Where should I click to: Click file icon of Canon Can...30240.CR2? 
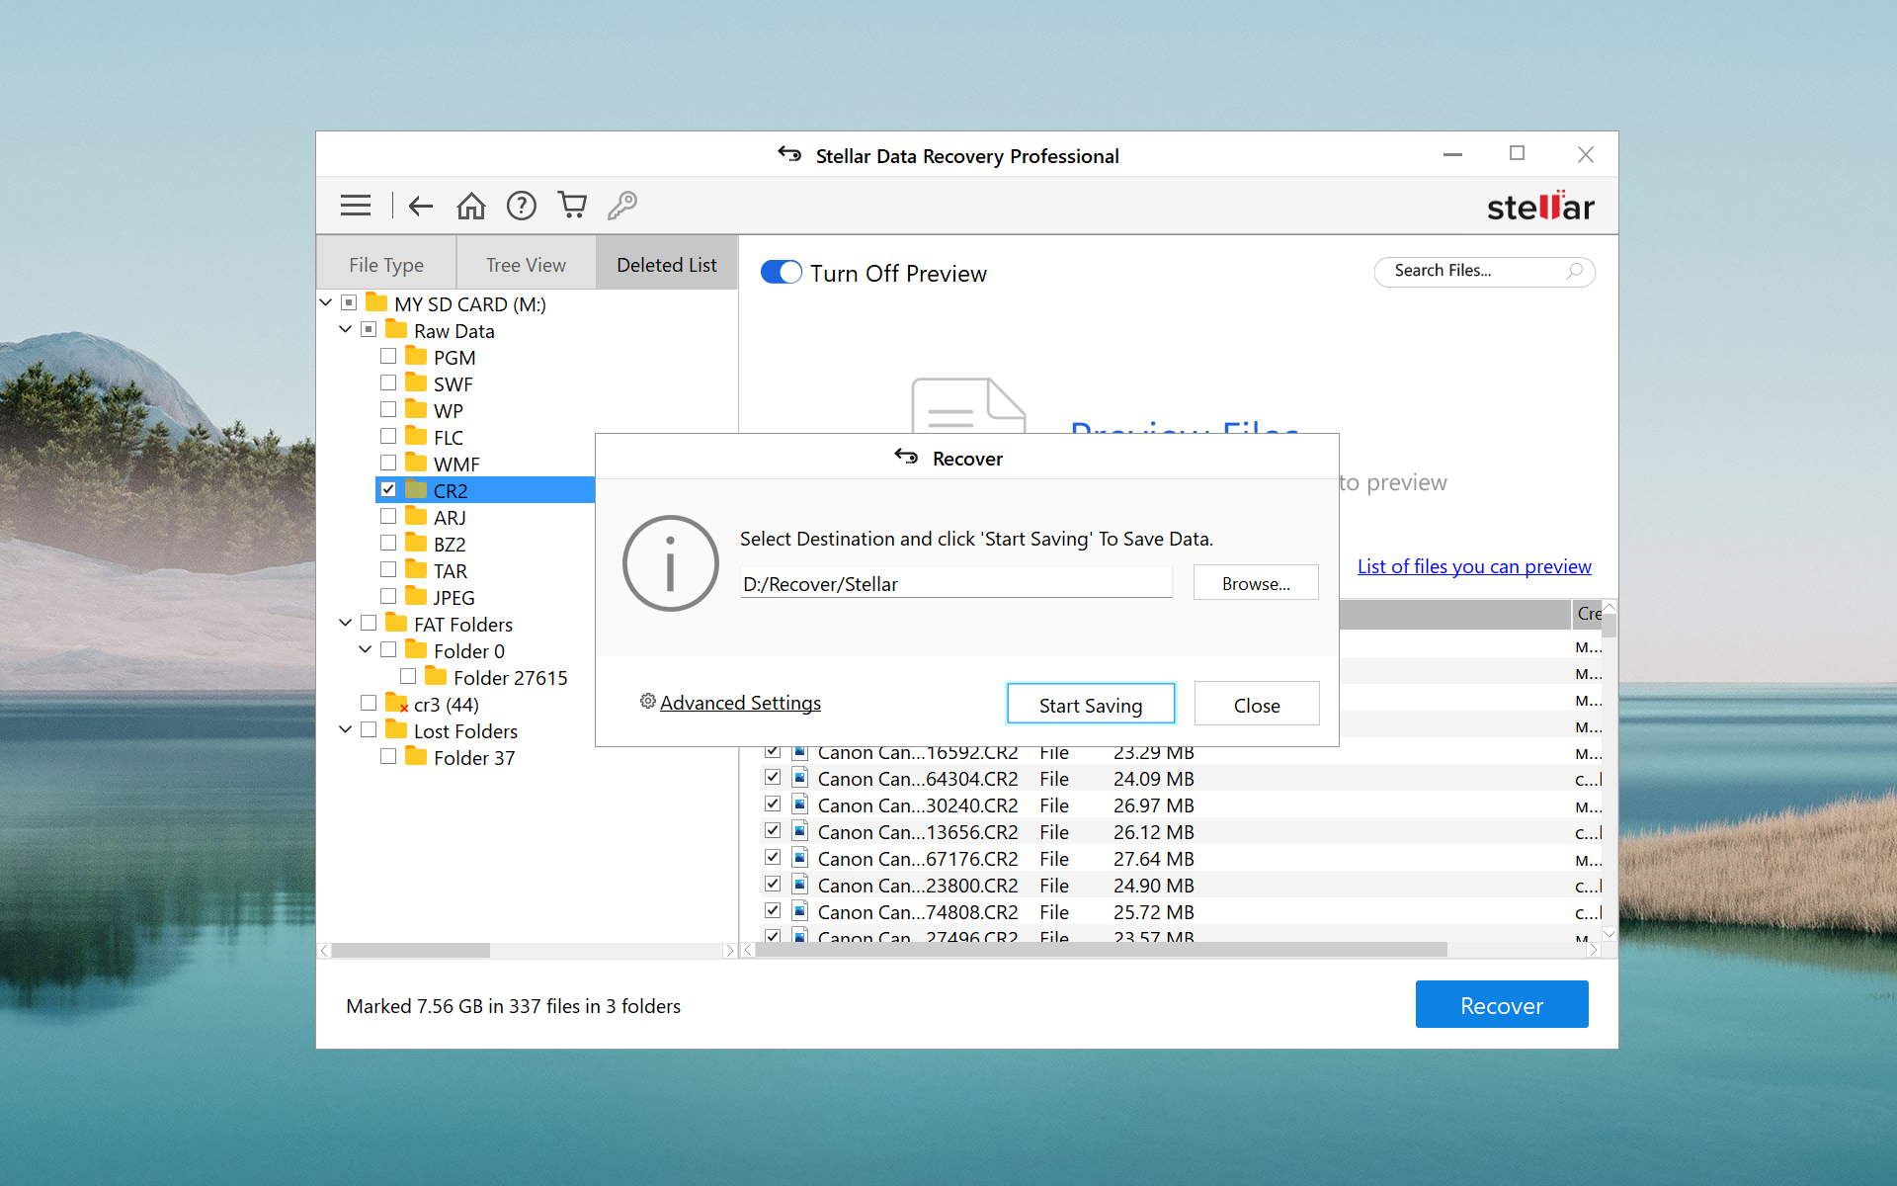[x=800, y=805]
